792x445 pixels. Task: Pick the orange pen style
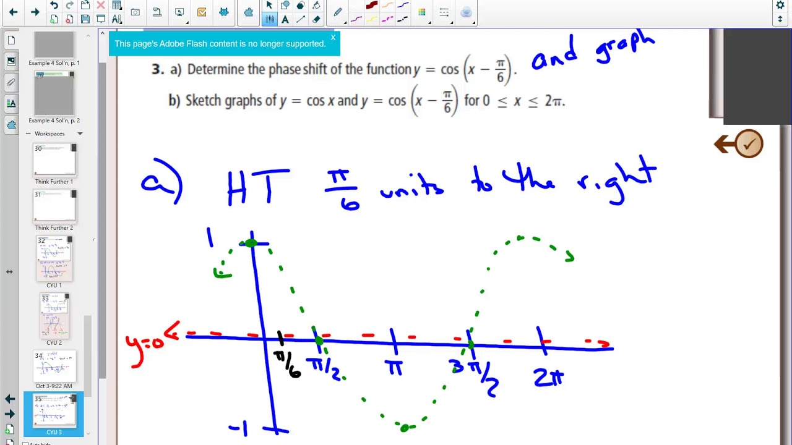click(387, 6)
